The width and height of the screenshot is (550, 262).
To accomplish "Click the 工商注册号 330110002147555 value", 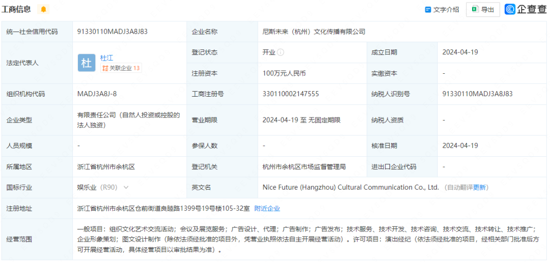I will [291, 94].
